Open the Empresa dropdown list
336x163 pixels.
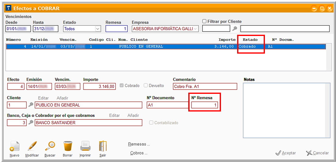pyautogui.click(x=196, y=29)
